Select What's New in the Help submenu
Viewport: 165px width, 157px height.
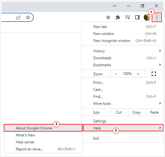[43, 135]
